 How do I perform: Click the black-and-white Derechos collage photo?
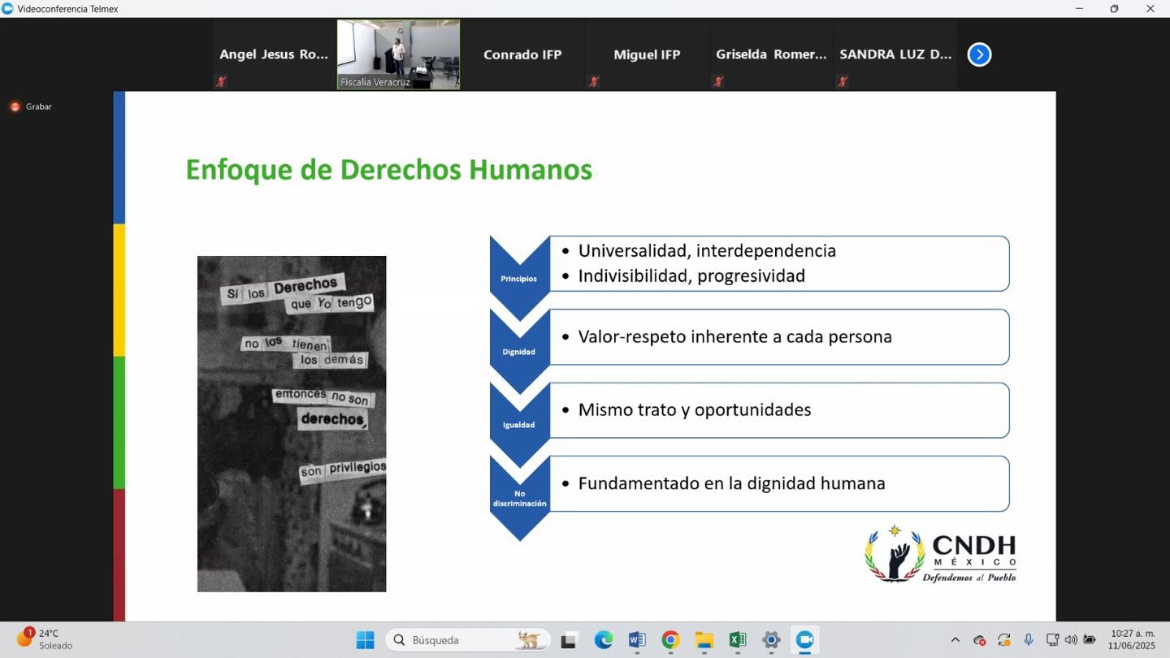click(292, 424)
